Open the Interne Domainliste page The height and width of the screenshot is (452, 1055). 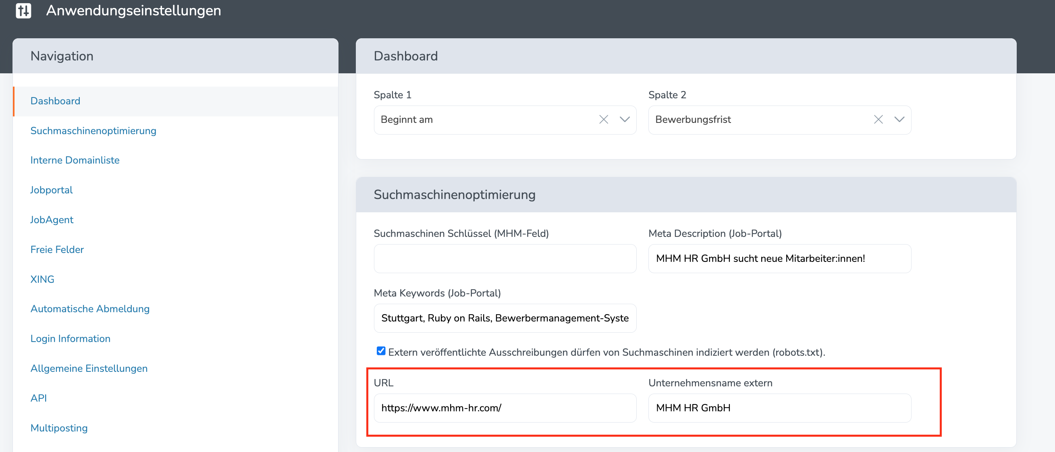pos(75,160)
